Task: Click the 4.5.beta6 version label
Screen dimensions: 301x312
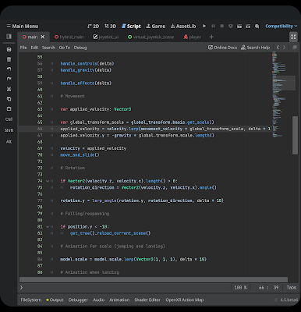Action: pos(289,300)
